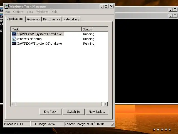Minimize the upper background command window
Viewport: 178px width, 134px height.
170,10
